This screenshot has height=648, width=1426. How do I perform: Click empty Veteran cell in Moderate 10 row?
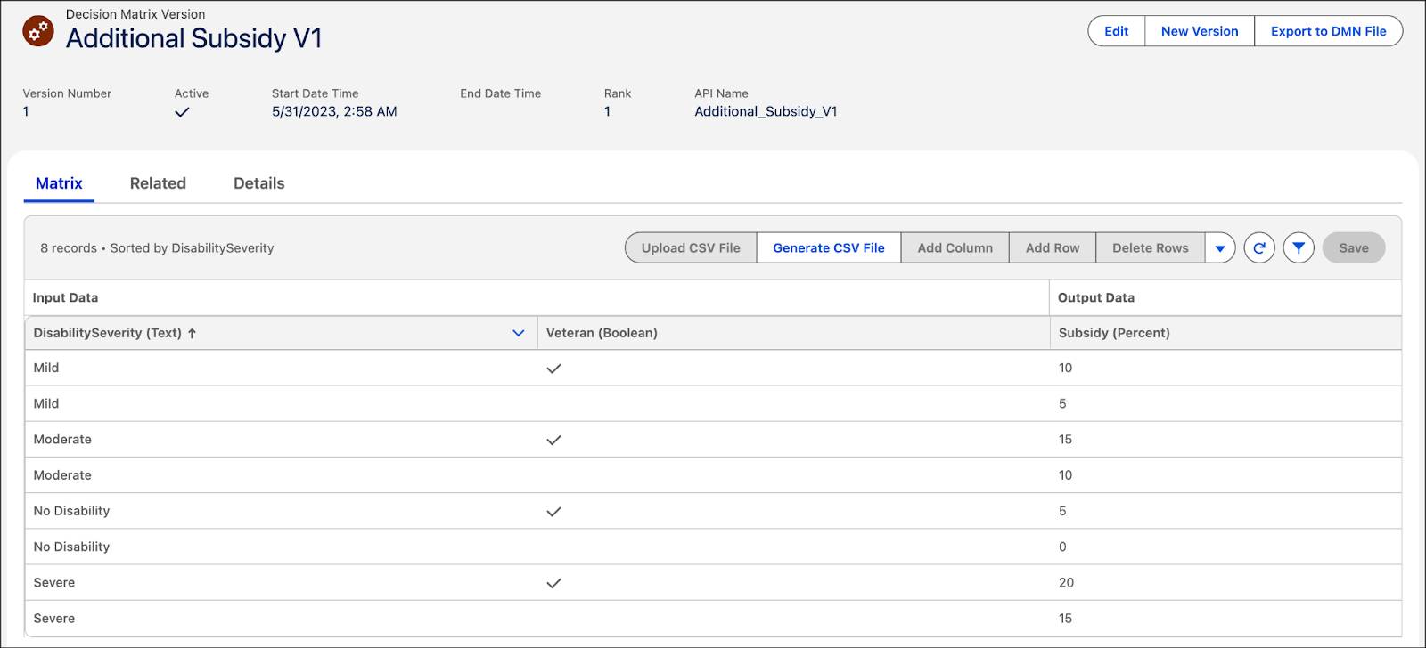pos(793,475)
